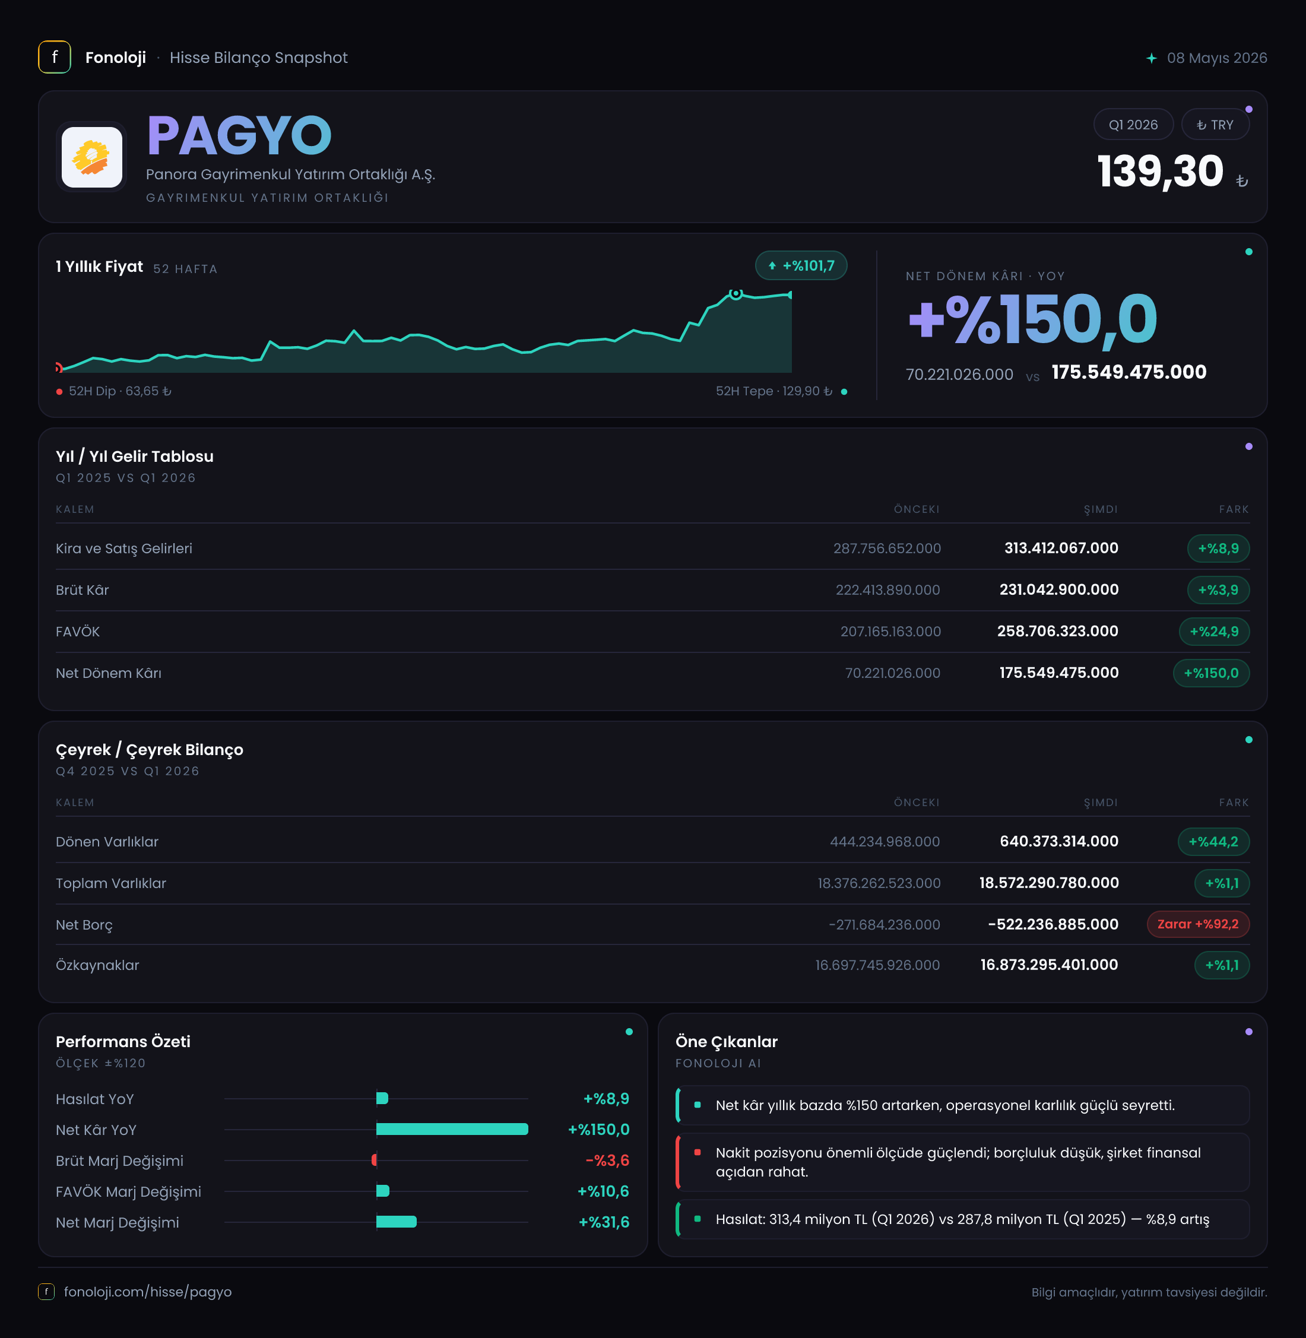This screenshot has height=1338, width=1306.
Task: Click the lira symbol next to 139,30 price
Action: click(1241, 181)
